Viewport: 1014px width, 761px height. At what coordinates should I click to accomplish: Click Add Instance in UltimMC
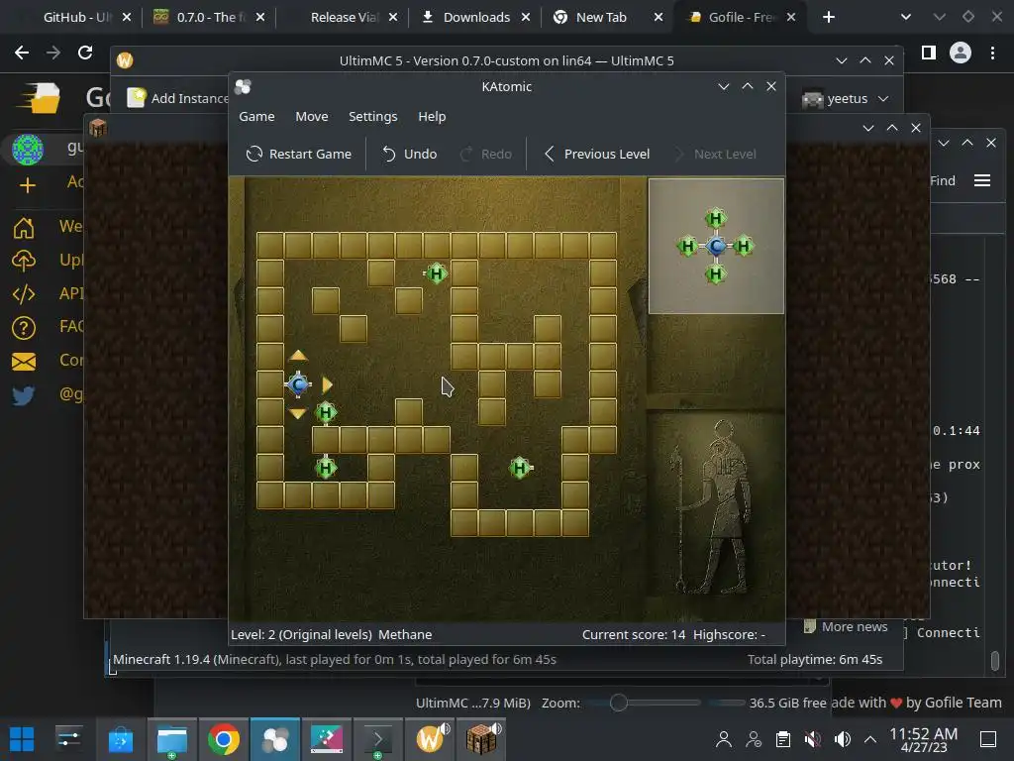pos(178,98)
